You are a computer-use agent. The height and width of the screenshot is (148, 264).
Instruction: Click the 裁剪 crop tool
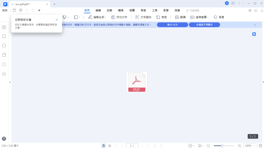tap(162, 17)
